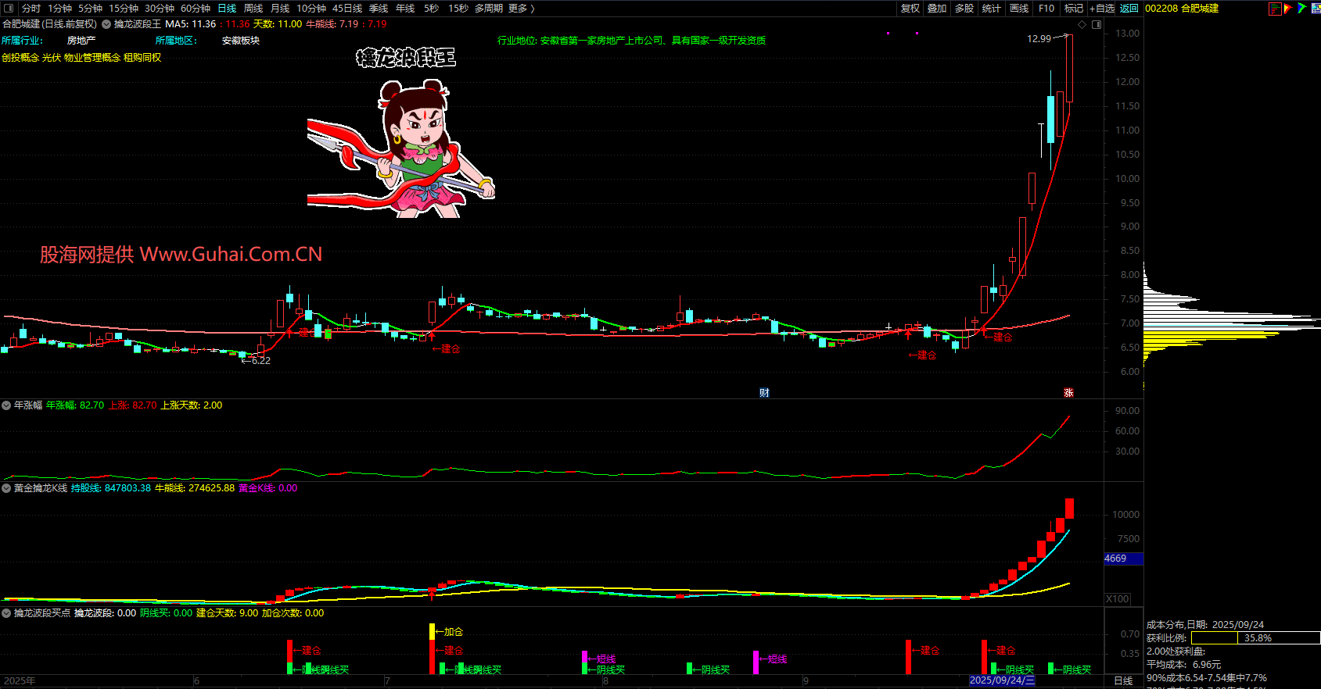Viewport: 1321px width, 689px height.
Task: Open the cost distribution chip icon
Action: [x=1274, y=9]
